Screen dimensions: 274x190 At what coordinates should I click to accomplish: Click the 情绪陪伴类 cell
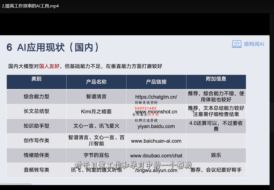(36, 155)
